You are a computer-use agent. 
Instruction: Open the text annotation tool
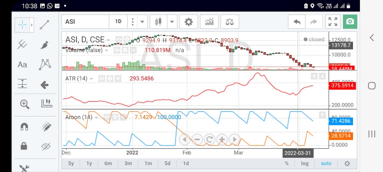[x=22, y=65]
